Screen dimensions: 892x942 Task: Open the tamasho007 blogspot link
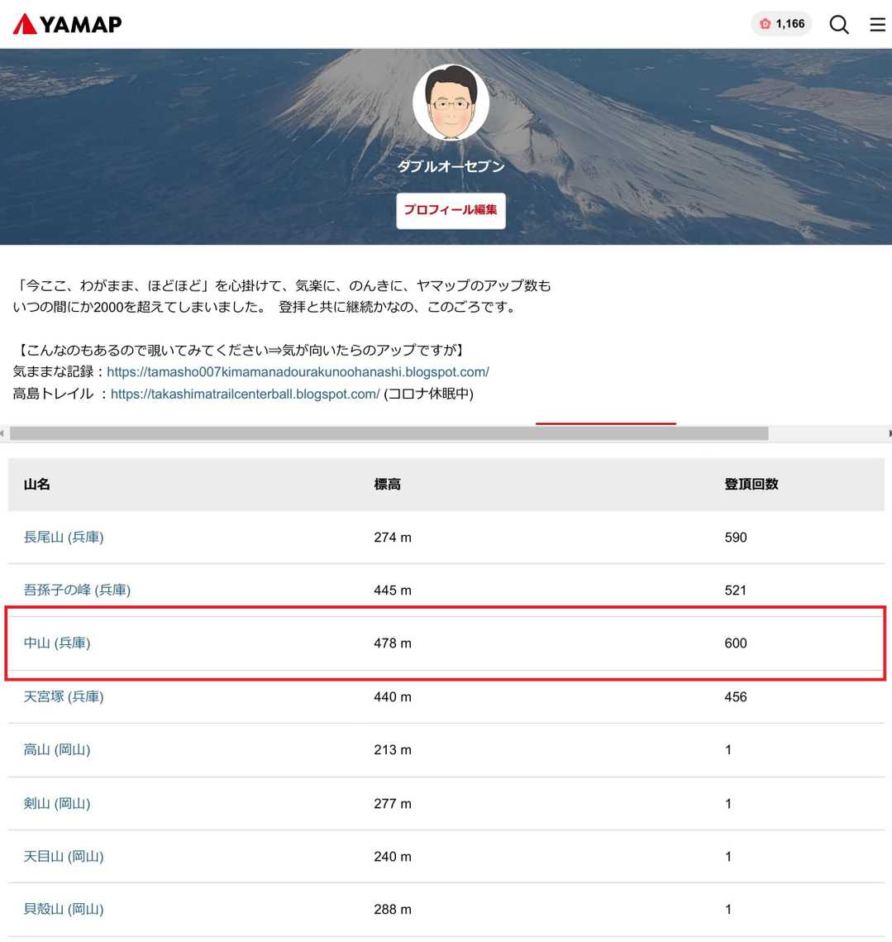(298, 372)
